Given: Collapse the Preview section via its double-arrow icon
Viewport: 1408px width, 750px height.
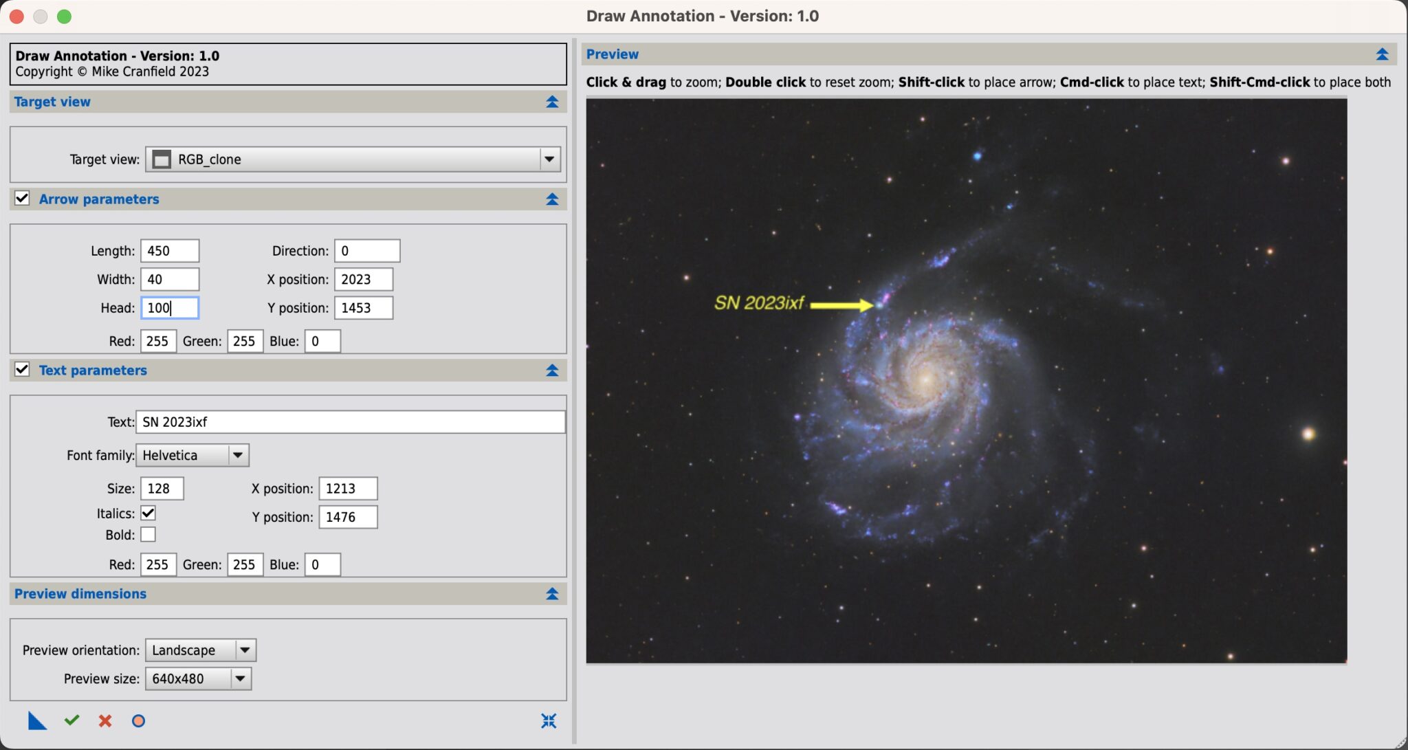Looking at the screenshot, I should click(x=1383, y=54).
